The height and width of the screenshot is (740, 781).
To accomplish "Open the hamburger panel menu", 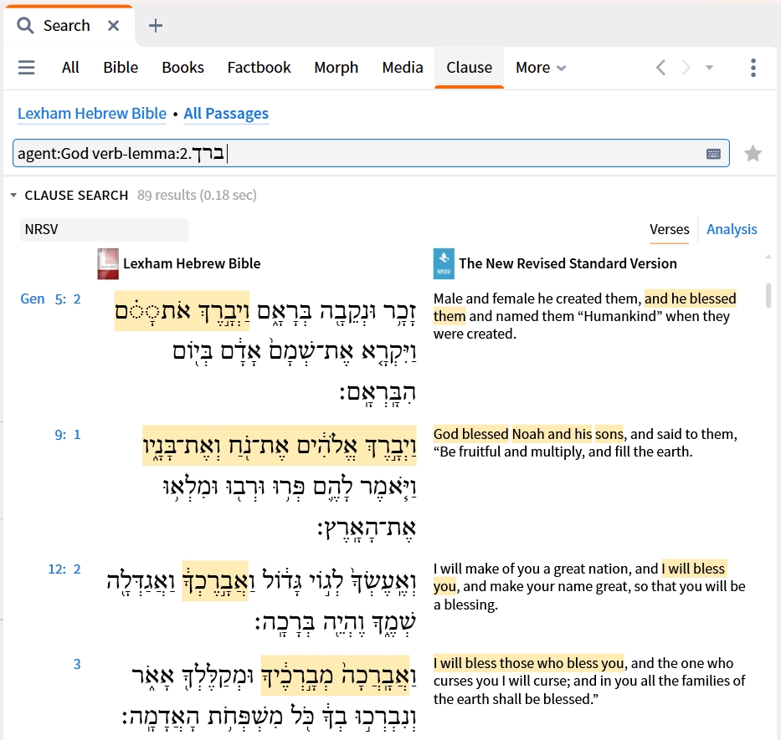I will (27, 67).
